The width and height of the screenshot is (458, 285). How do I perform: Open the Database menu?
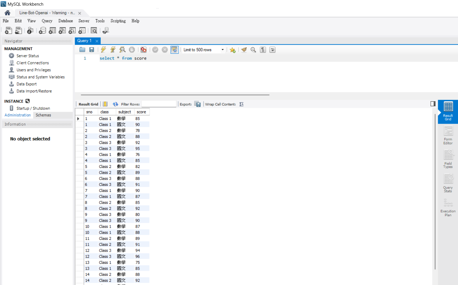coord(66,21)
